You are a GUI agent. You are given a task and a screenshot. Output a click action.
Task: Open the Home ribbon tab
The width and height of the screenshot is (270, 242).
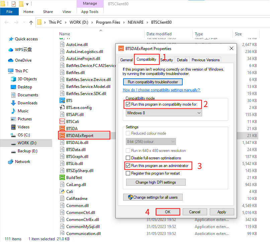coord(28,12)
